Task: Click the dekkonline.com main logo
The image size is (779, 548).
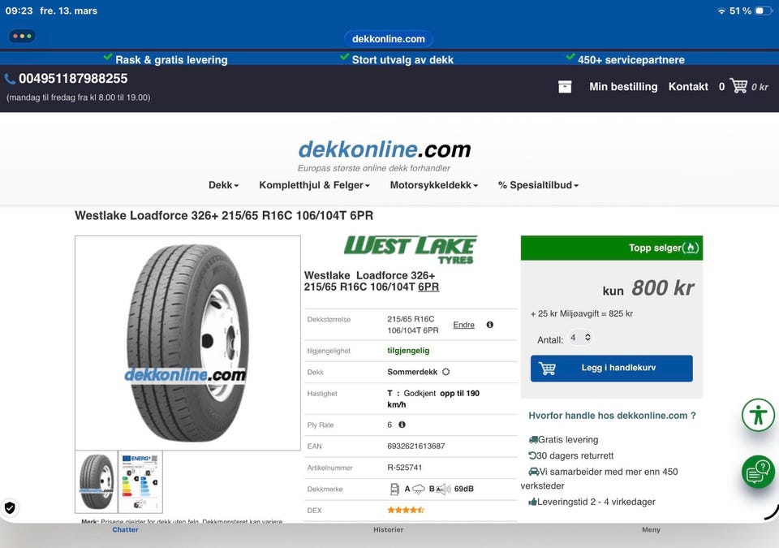Action: click(384, 149)
